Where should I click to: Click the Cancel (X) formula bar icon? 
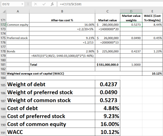click(36, 4)
